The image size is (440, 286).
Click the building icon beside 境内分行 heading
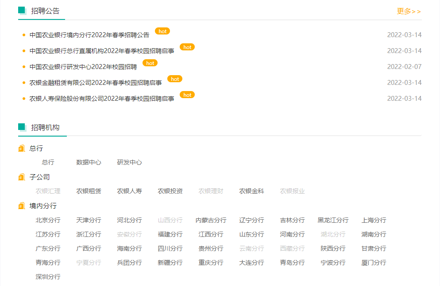click(22, 206)
